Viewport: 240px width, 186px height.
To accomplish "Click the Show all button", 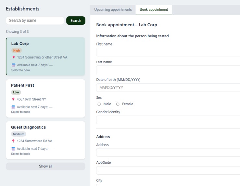I will [45, 166].
